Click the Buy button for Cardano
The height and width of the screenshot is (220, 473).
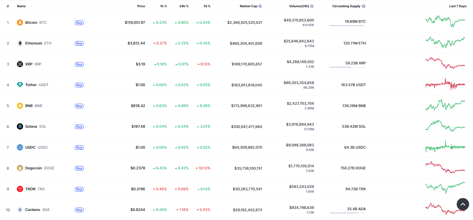point(79,210)
